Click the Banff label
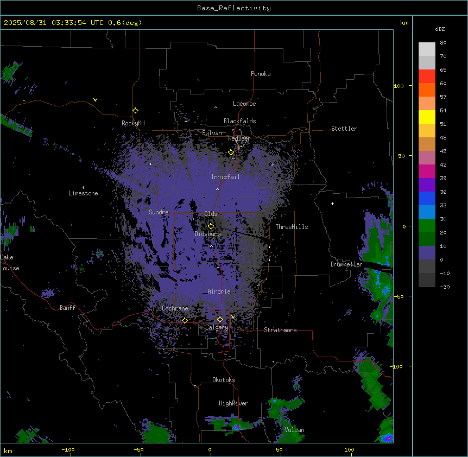The height and width of the screenshot is (457, 468). coord(67,308)
